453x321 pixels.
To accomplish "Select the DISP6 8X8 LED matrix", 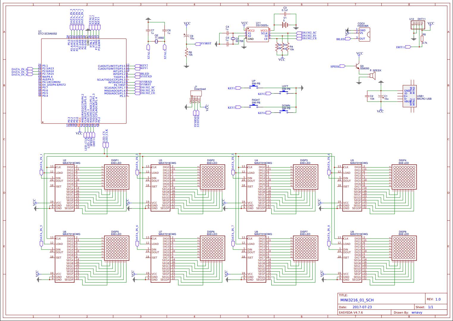I will (x=213, y=248).
